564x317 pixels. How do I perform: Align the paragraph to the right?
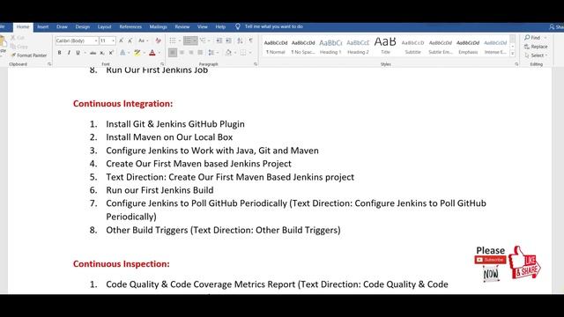(x=191, y=53)
